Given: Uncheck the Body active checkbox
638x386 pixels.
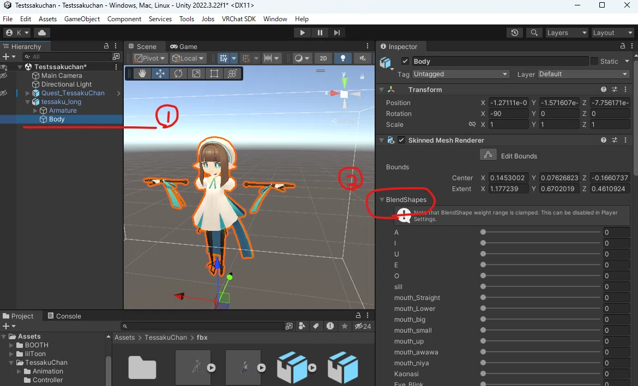Looking at the screenshot, I should [x=405, y=61].
